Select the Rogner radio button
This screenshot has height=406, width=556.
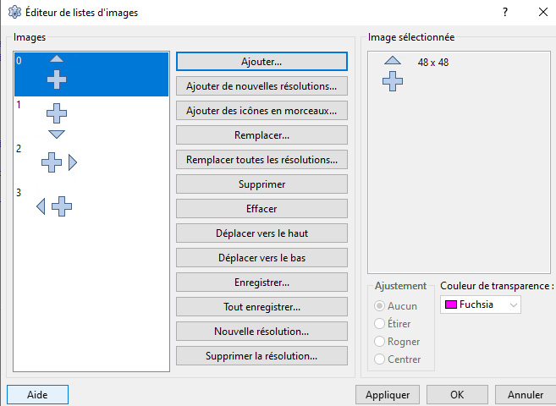point(380,341)
